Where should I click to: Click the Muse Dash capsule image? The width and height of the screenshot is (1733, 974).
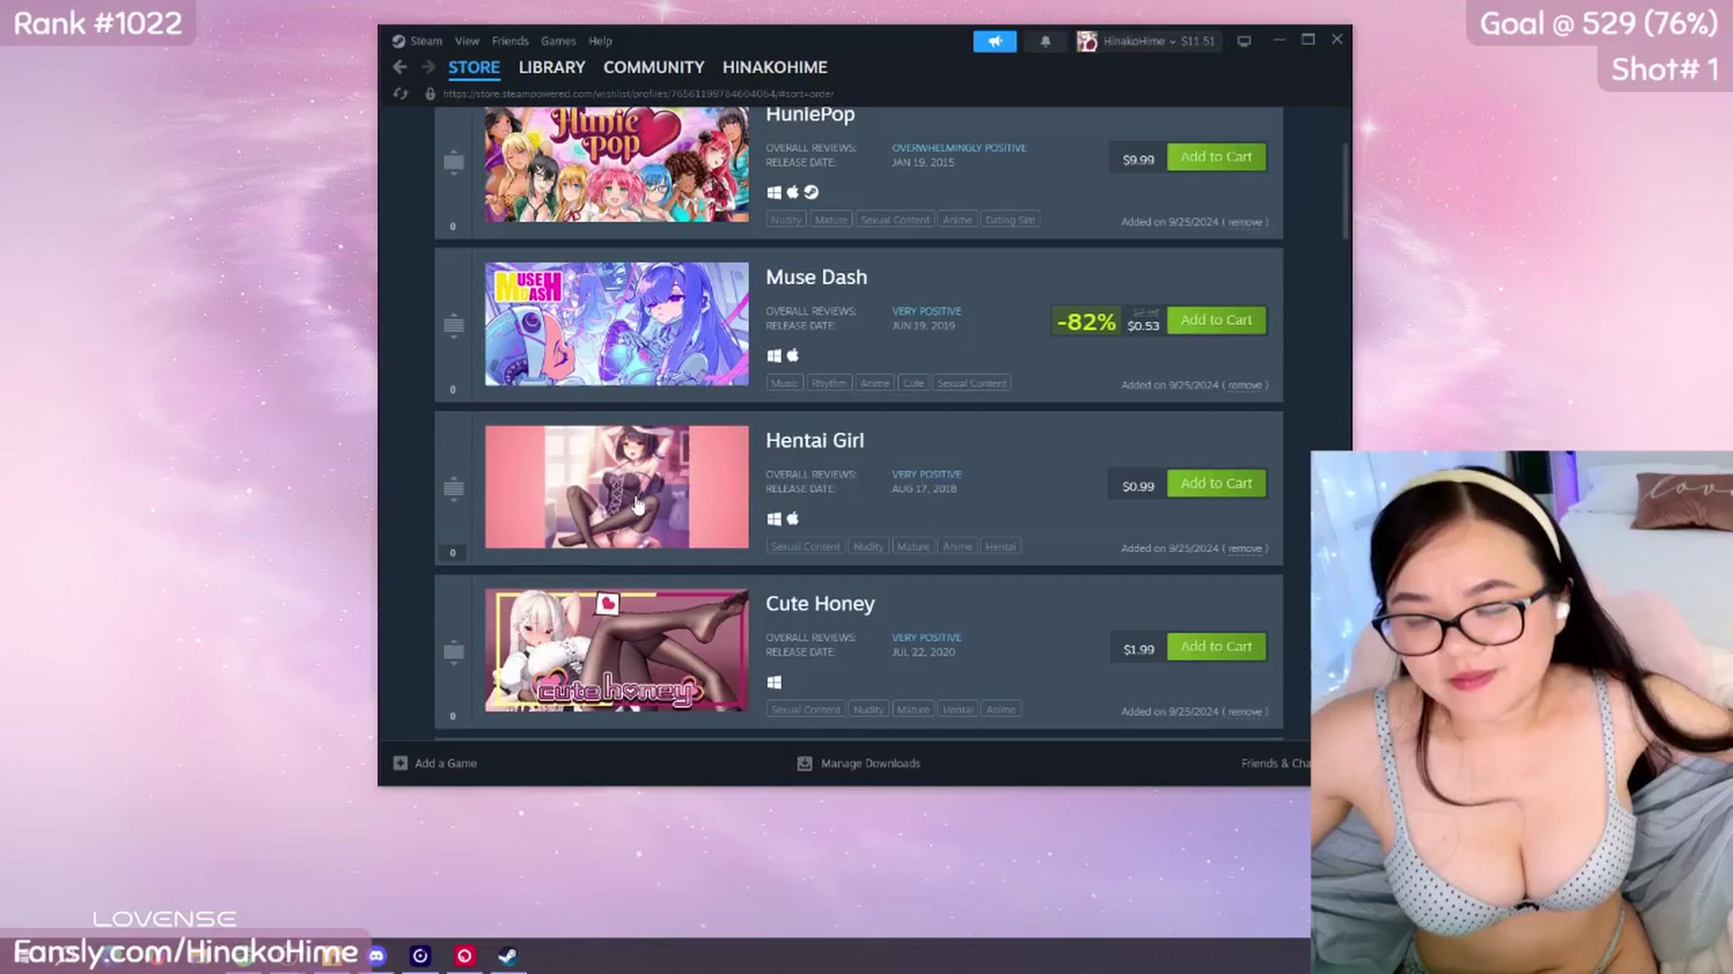coord(616,325)
